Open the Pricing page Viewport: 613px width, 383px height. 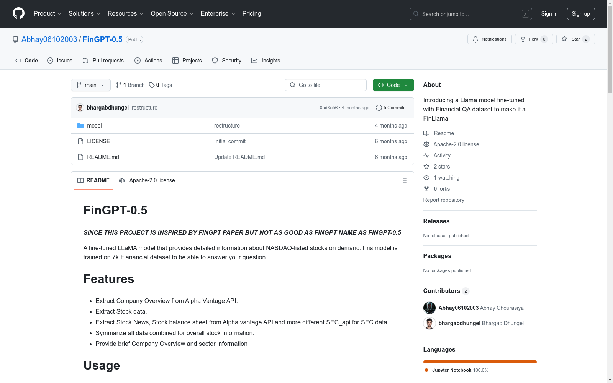[x=252, y=14]
